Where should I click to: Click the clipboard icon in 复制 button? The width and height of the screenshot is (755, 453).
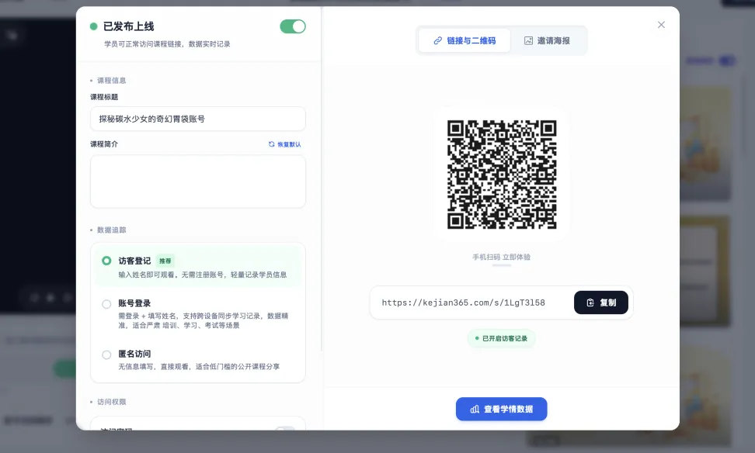pyautogui.click(x=590, y=303)
